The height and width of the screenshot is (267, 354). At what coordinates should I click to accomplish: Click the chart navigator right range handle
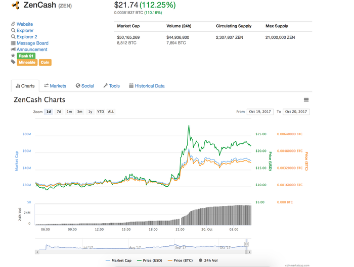coord(247,244)
